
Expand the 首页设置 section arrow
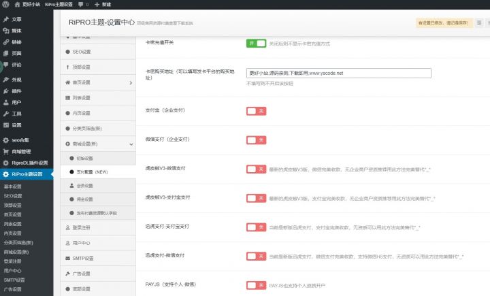coord(131,82)
